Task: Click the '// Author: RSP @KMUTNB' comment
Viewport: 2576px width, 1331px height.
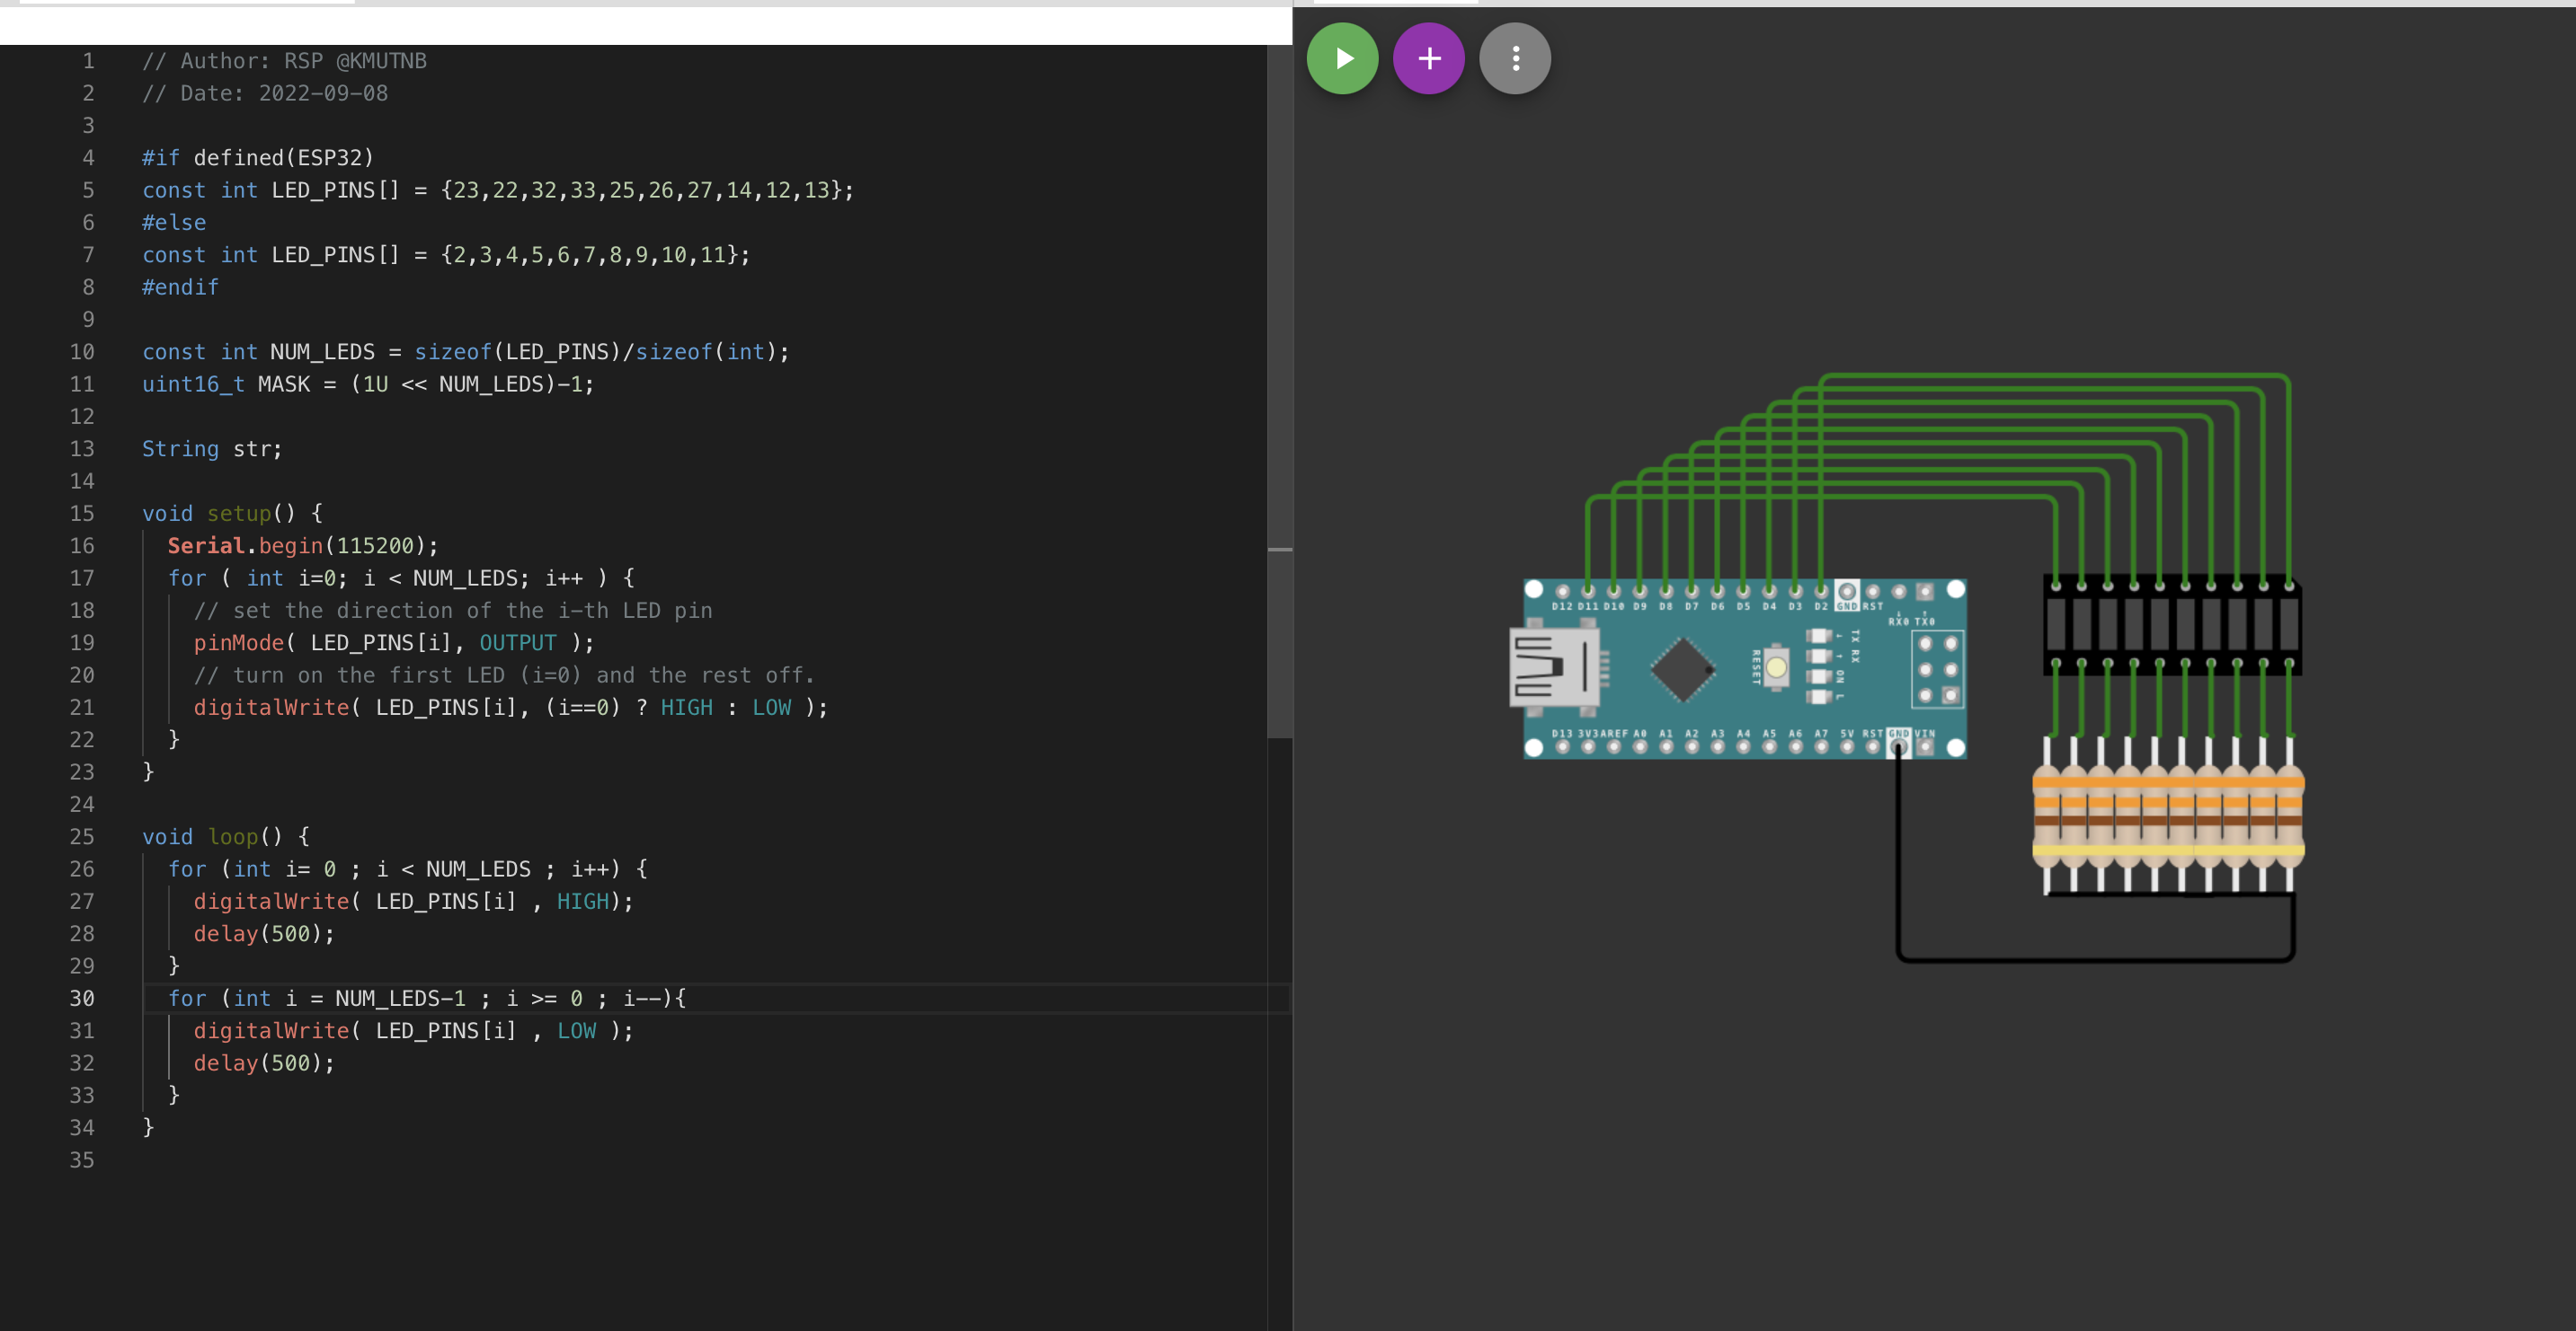Action: tap(284, 61)
